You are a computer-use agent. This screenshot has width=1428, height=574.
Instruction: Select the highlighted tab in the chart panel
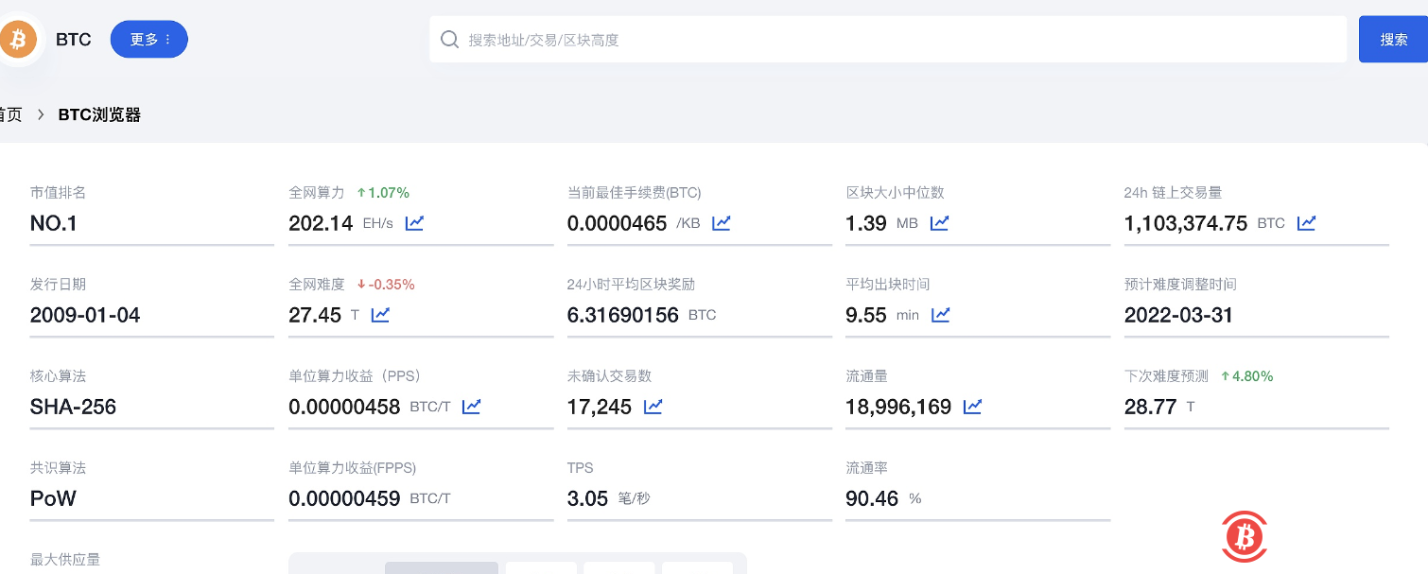pos(441,567)
